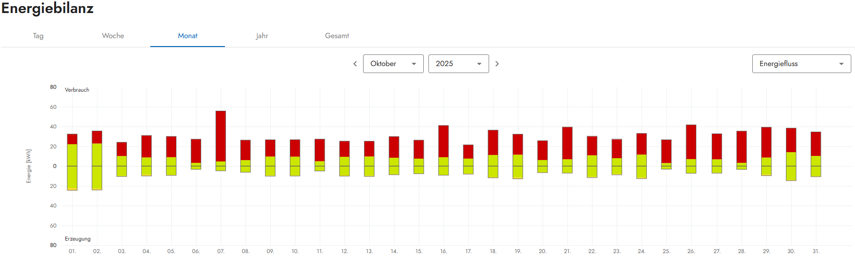This screenshot has height=261, width=855.
Task: Select the red bar for day 26
Action: tap(691, 142)
